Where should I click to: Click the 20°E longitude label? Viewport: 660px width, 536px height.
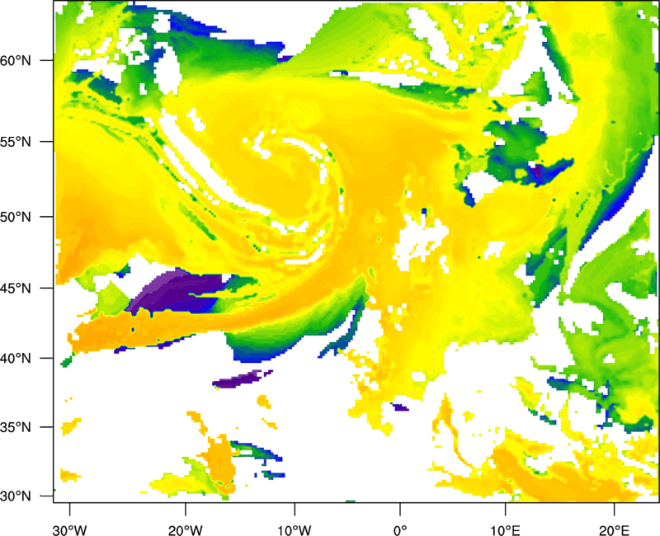[x=614, y=530]
